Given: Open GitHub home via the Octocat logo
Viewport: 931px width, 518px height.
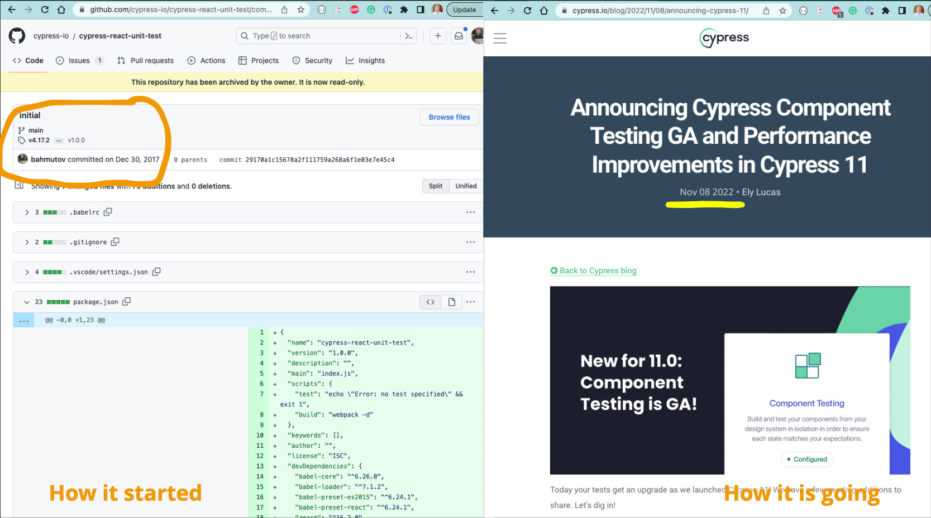Looking at the screenshot, I should tap(17, 36).
